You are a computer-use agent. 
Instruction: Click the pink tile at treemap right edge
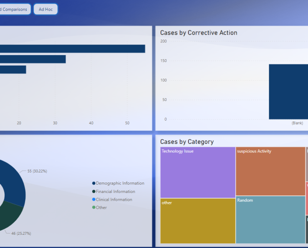tap(307, 199)
